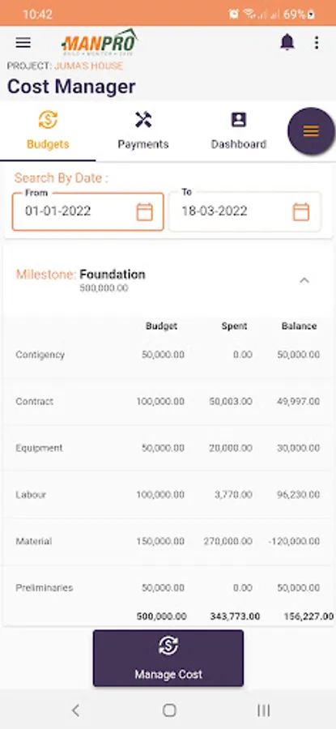Tap the Manage Cost button
The width and height of the screenshot is (336, 729).
coord(168,658)
